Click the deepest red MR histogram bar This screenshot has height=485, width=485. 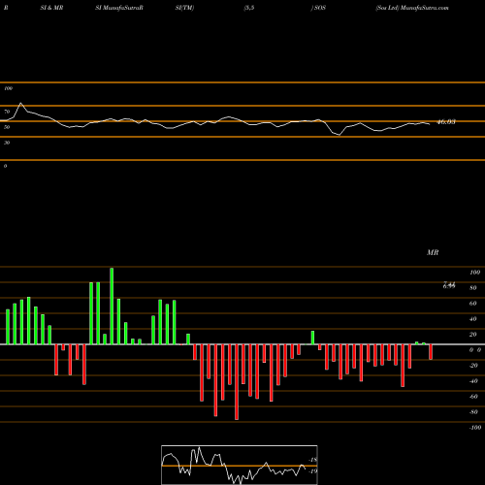[x=237, y=382]
